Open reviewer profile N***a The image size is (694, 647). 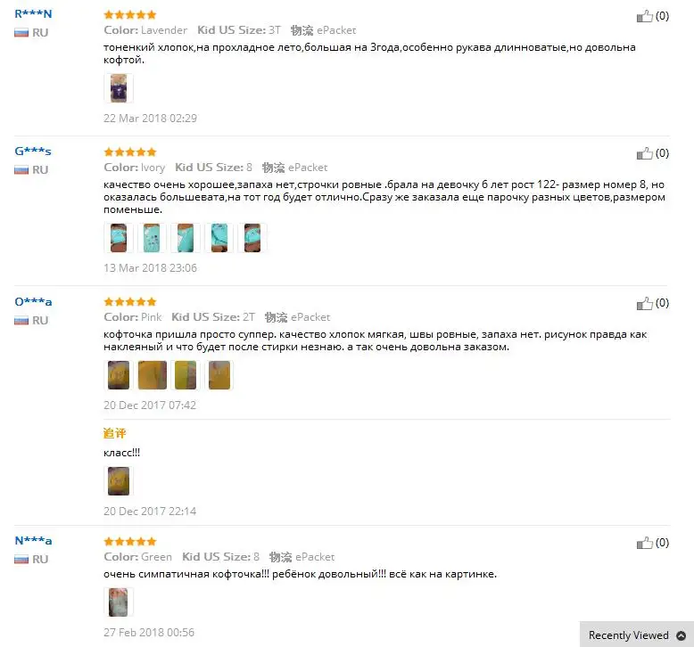point(33,540)
